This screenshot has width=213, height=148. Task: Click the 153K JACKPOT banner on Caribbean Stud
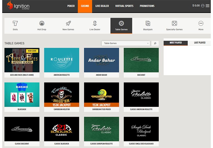pyautogui.click(x=101, y=105)
